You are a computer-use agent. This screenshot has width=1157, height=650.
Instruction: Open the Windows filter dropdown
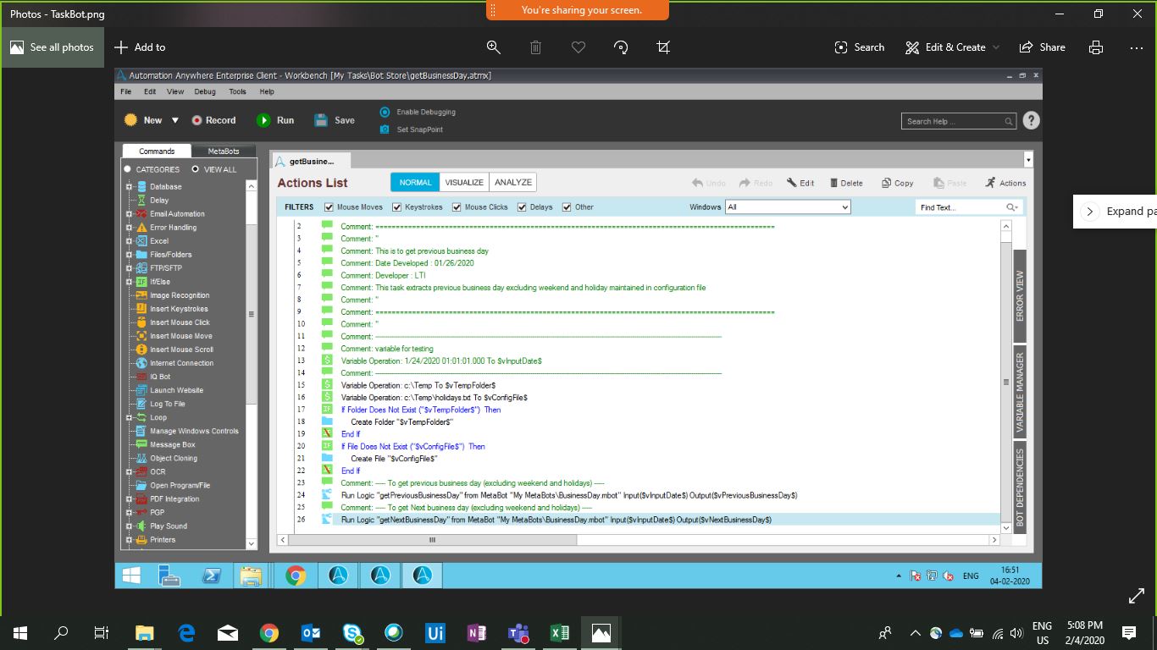click(x=788, y=207)
